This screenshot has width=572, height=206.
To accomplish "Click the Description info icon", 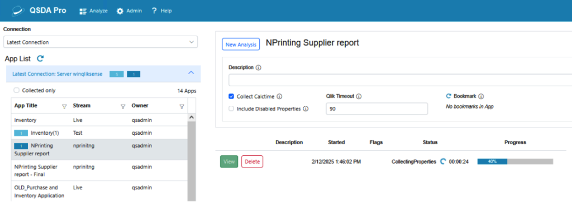I will click(258, 67).
